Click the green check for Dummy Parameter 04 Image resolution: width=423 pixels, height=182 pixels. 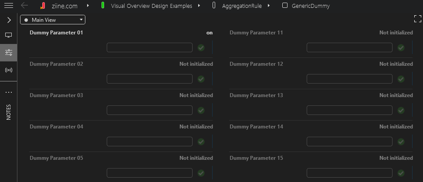(x=201, y=142)
